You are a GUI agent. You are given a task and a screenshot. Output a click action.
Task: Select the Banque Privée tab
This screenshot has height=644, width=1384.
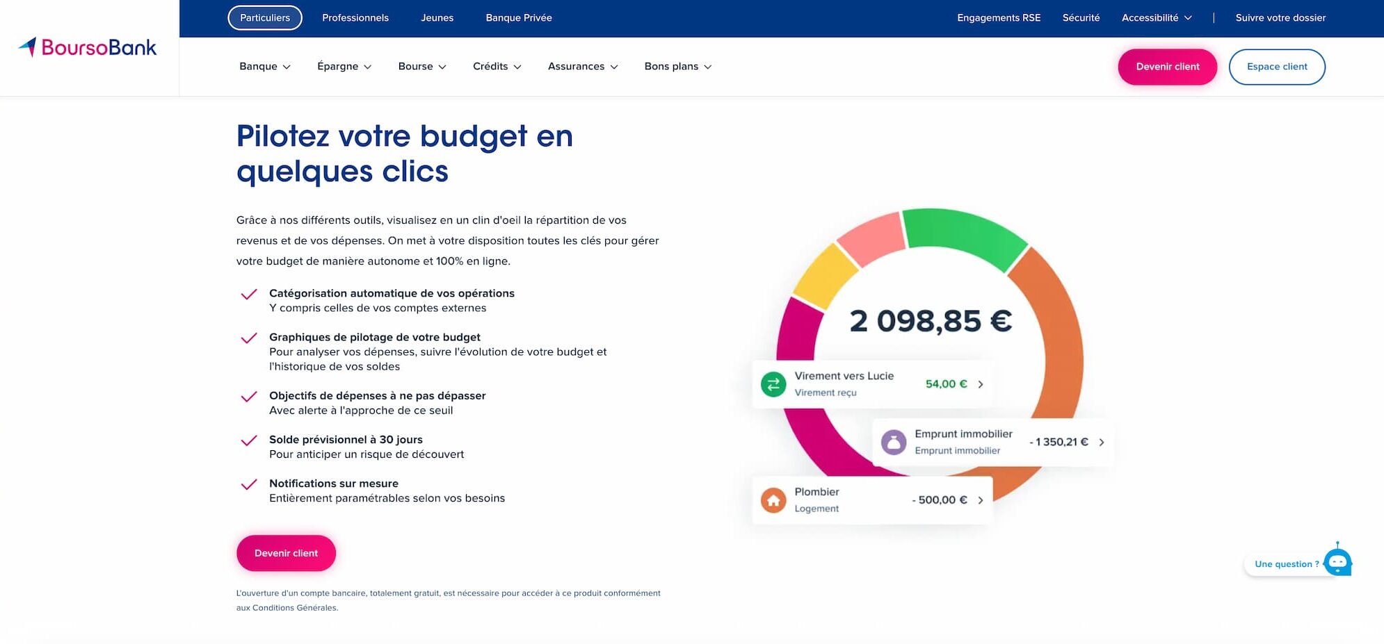point(518,18)
